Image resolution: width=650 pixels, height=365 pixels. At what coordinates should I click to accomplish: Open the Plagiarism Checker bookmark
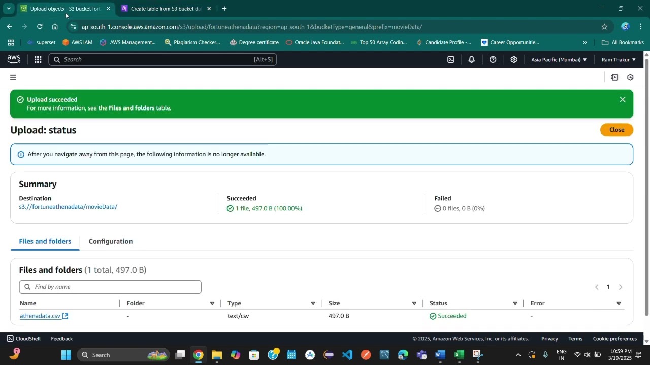(x=192, y=42)
